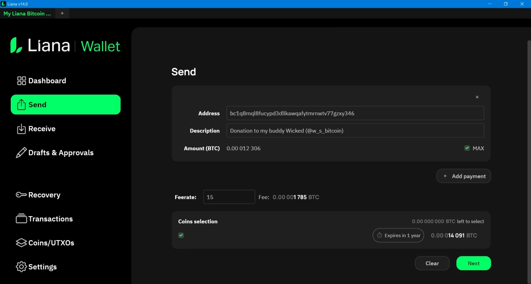Click the Liana leaf logo icon

click(x=16, y=45)
